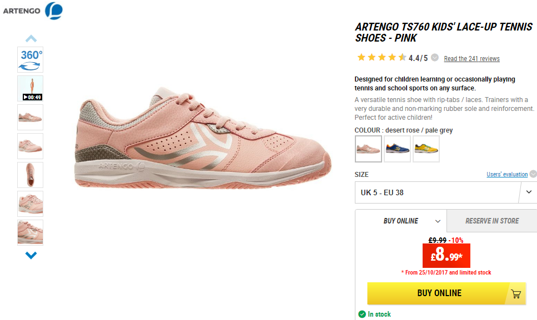Click the Artengo logo icon
Screen dimensions: 537x320
tap(54, 10)
